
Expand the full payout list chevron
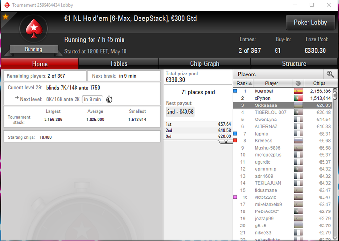226,142
